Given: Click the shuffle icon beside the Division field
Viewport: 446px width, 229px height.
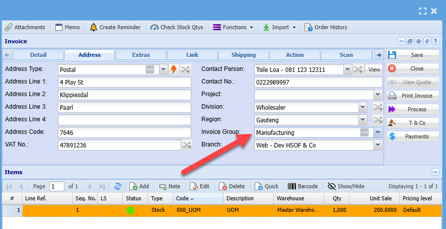Looking at the screenshot, I should point(378,107).
